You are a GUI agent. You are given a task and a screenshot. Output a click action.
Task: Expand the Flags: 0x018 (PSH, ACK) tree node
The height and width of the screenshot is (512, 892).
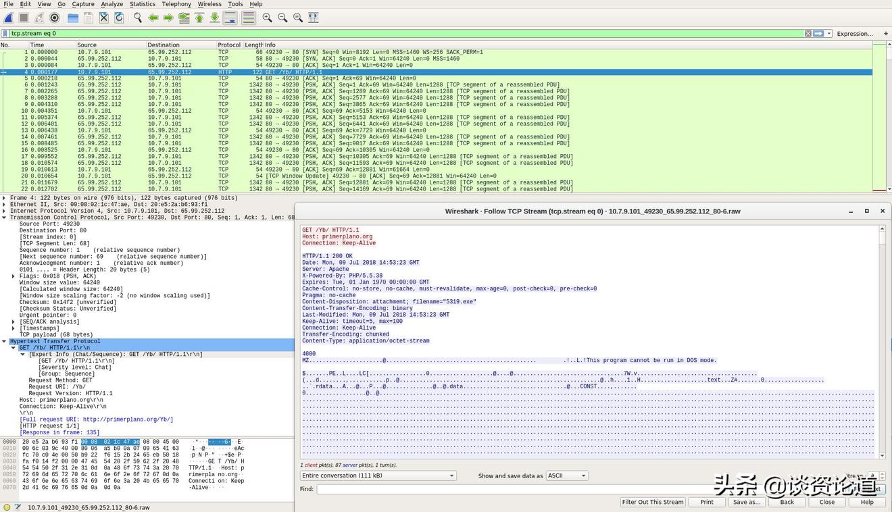[14, 276]
